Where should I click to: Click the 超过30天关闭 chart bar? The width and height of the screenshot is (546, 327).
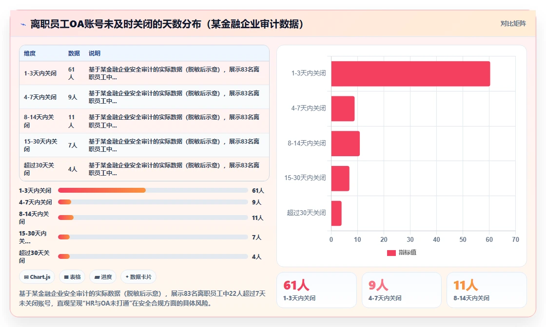[336, 213]
